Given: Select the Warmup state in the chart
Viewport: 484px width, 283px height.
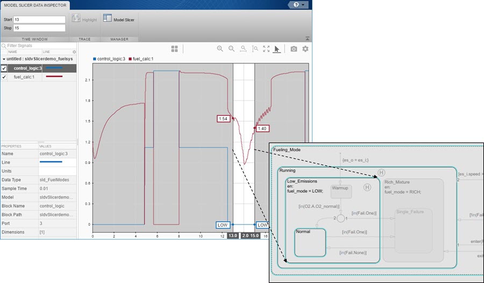Looking at the screenshot, I should (x=341, y=191).
